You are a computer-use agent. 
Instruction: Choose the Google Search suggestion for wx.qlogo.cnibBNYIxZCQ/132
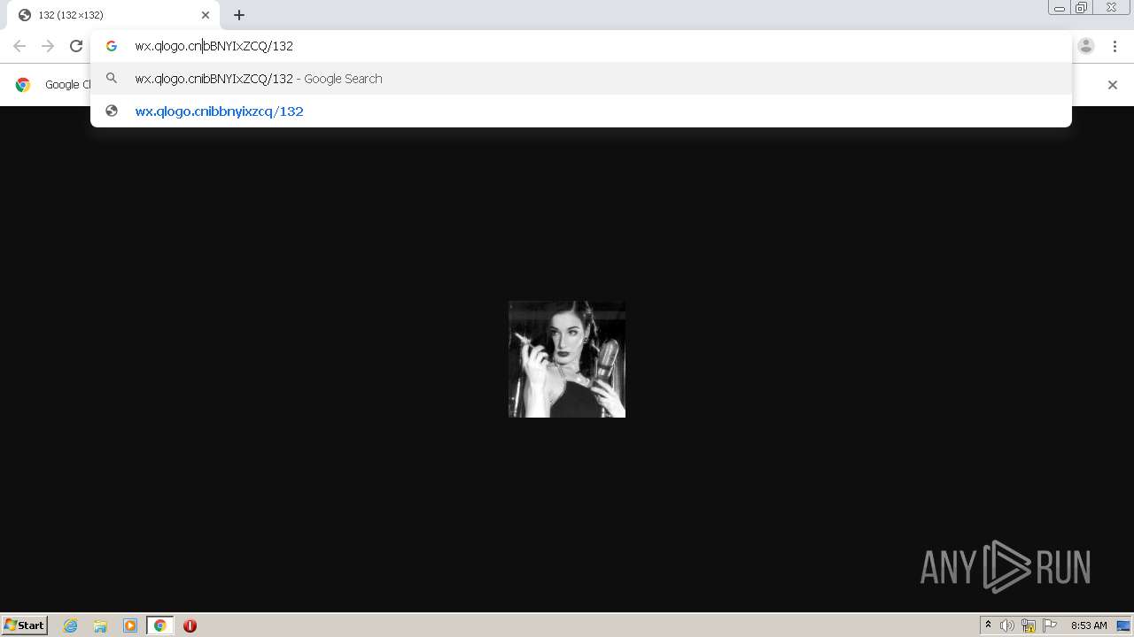581,79
